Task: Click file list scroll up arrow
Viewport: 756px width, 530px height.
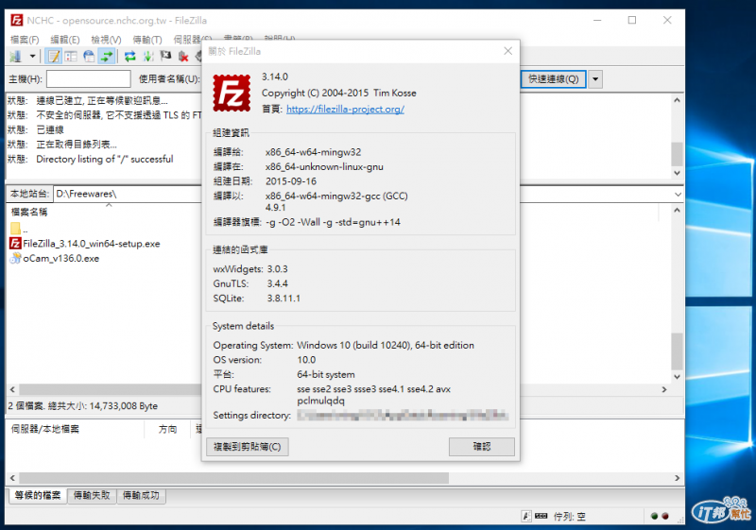Action: click(x=677, y=210)
